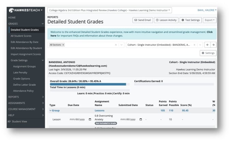Click the submitted date field for Overcoming Anxiety
The height and width of the screenshot is (142, 231).
(128, 120)
